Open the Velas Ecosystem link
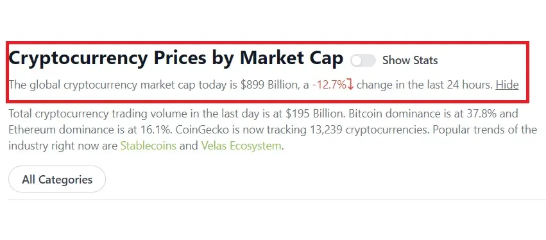Viewport: 546px width, 240px height. point(241,145)
